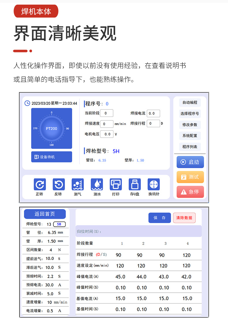The width and height of the screenshot is (228, 320).
Task: Open the 程序列表 program list
Action: [x=190, y=147]
